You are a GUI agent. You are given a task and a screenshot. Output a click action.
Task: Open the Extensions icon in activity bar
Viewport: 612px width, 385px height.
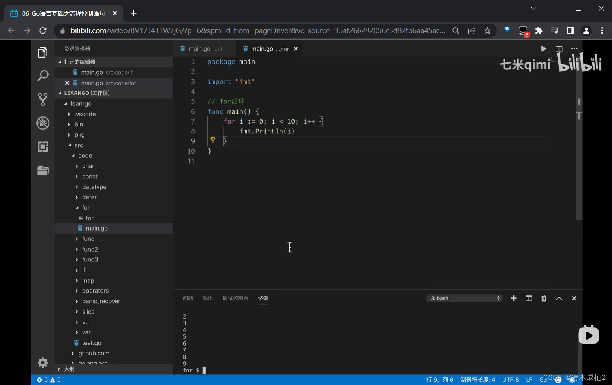[43, 146]
